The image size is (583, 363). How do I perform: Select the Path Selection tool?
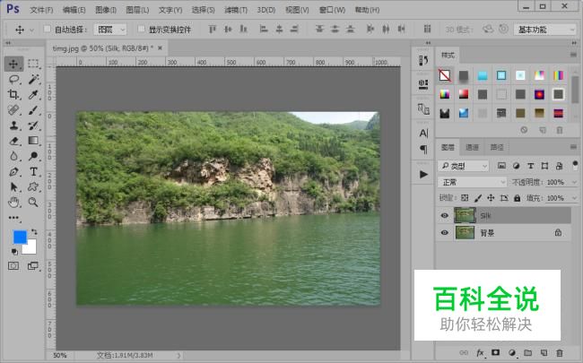(x=13, y=186)
